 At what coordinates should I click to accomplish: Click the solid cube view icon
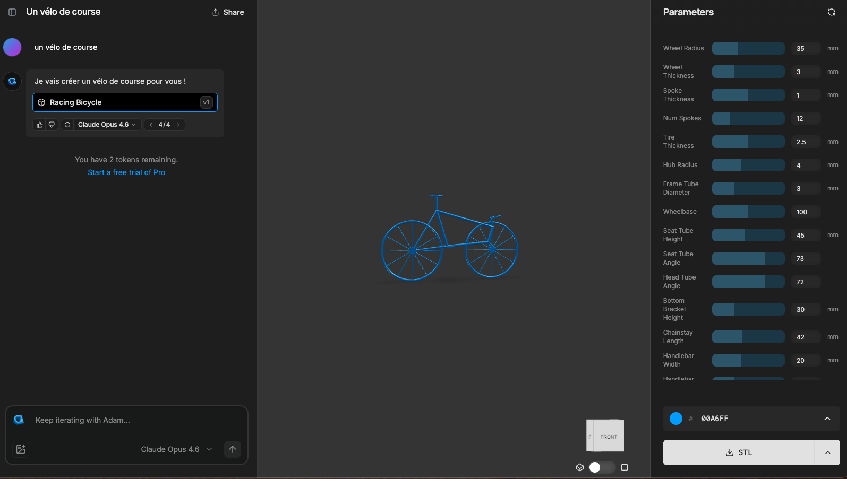[x=580, y=467]
